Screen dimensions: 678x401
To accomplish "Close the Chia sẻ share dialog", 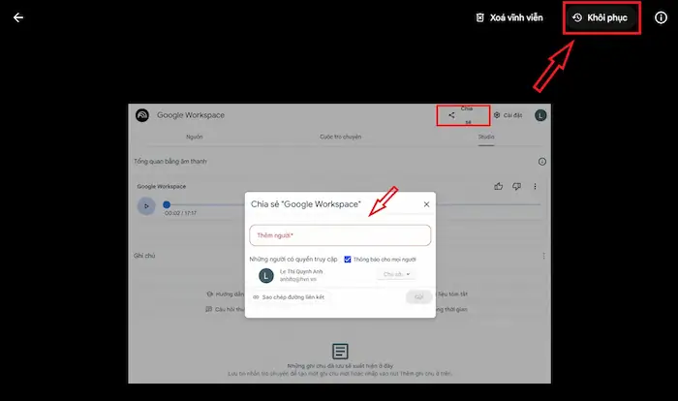I will click(426, 204).
